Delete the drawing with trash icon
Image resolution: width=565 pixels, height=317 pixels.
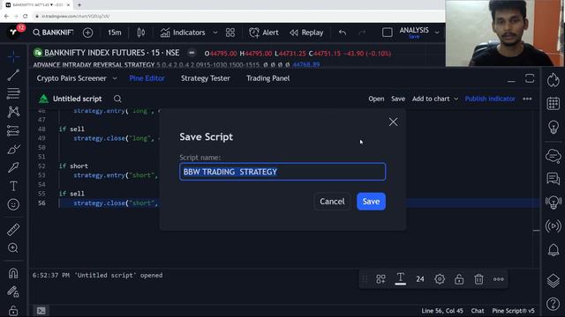(478, 279)
